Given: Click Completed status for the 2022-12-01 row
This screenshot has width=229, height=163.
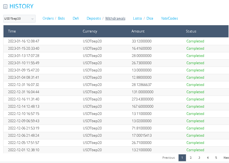Looking at the screenshot, I should tap(195, 150).
